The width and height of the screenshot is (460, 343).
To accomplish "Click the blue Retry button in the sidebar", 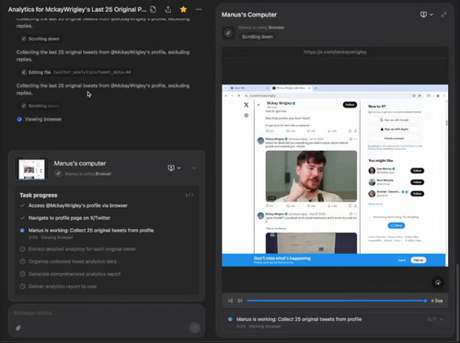I will pos(397,225).
